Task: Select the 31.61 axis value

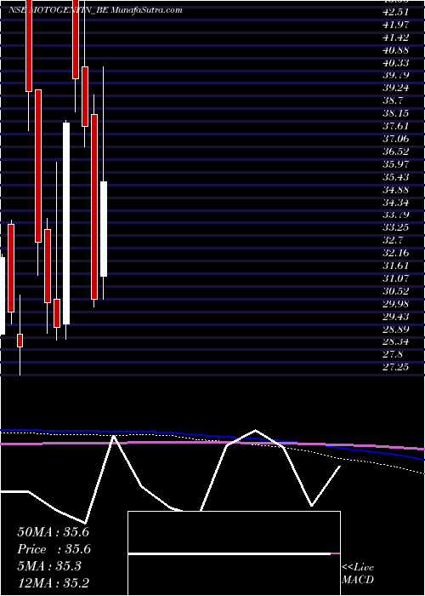Action: click(x=396, y=266)
